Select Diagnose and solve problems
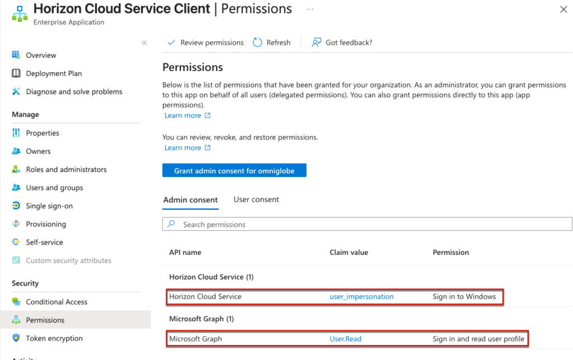This screenshot has width=573, height=360. click(x=74, y=92)
